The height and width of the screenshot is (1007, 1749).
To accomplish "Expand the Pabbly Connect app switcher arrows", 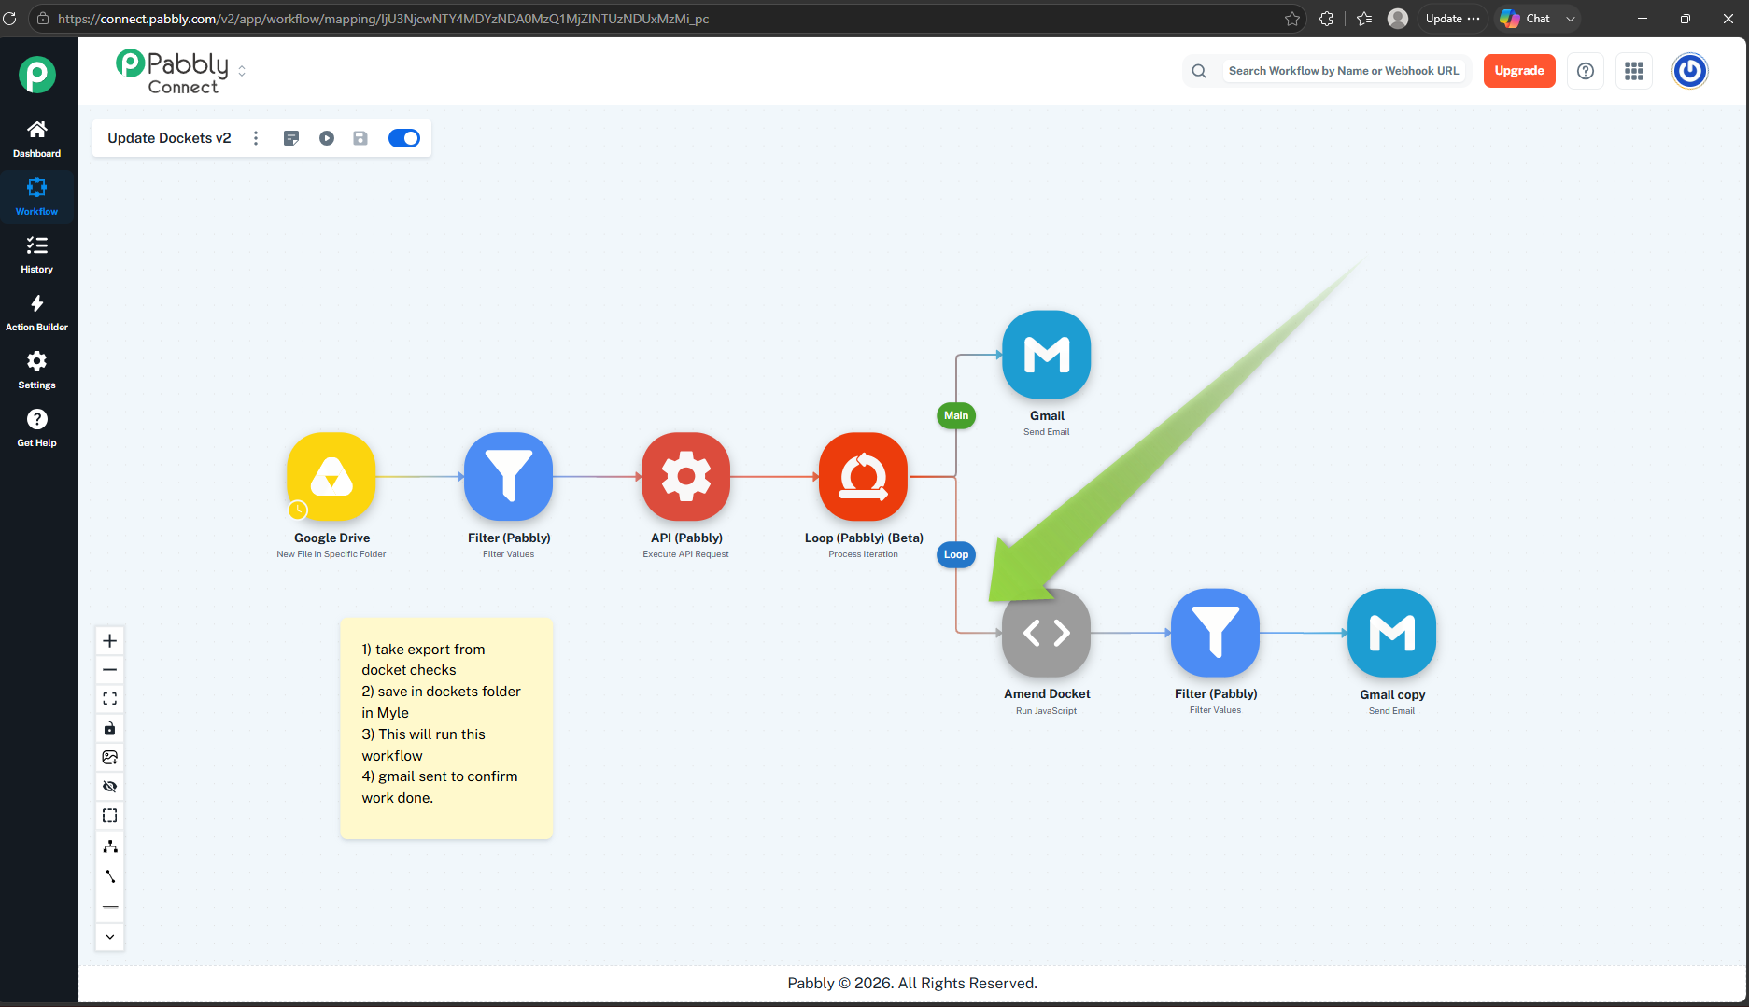I will coord(242,71).
